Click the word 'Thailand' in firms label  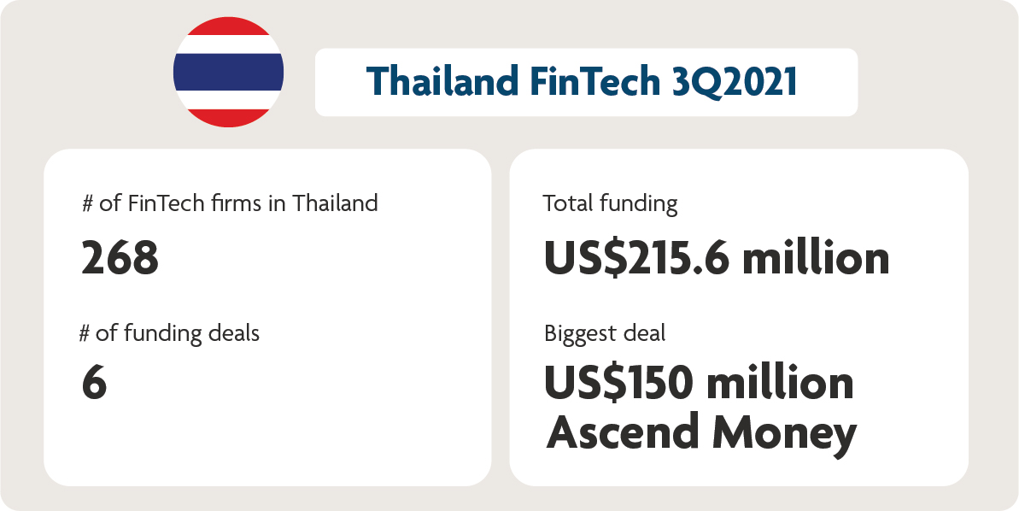pos(336,203)
